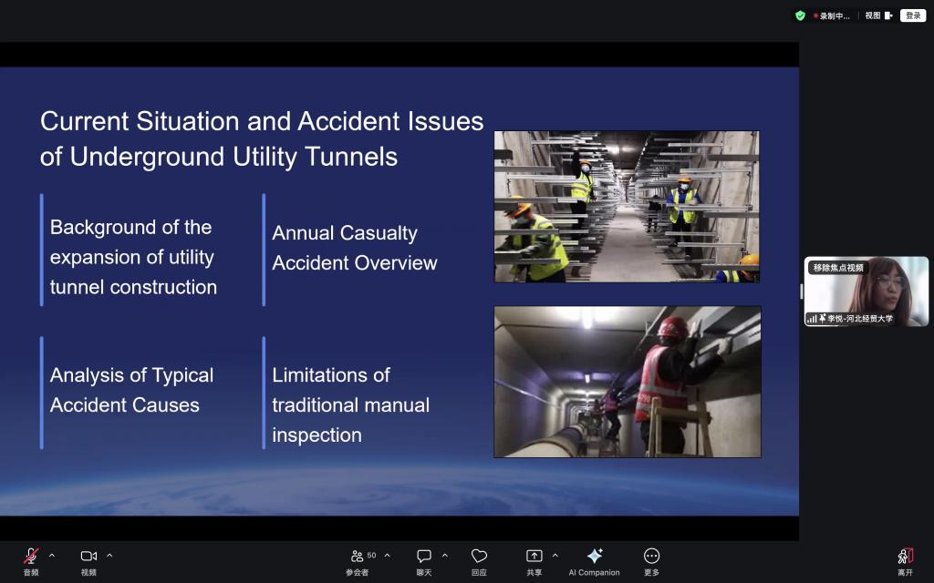Open the 回应 reactions heart icon
Screen dimensions: 934x583
(x=479, y=556)
